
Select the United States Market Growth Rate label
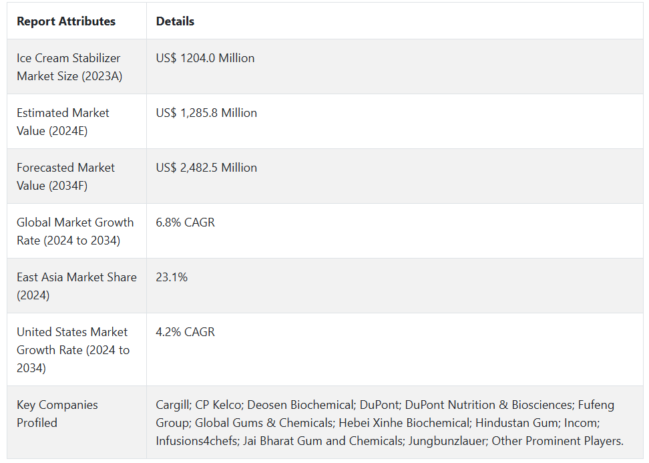tap(73, 349)
